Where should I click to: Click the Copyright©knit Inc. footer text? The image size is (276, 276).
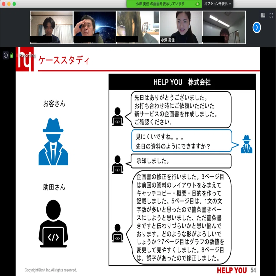(x=51, y=270)
